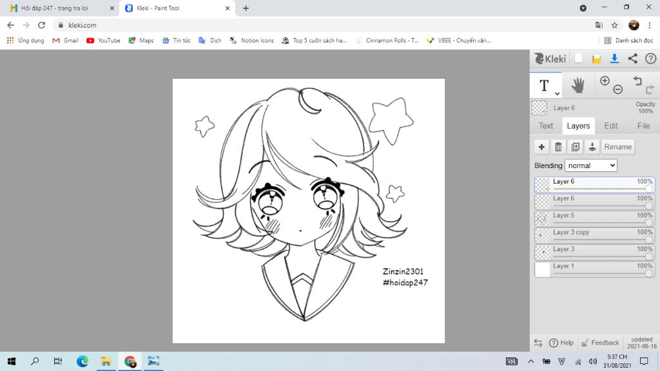Click the Kleki logo home button

[x=550, y=59]
